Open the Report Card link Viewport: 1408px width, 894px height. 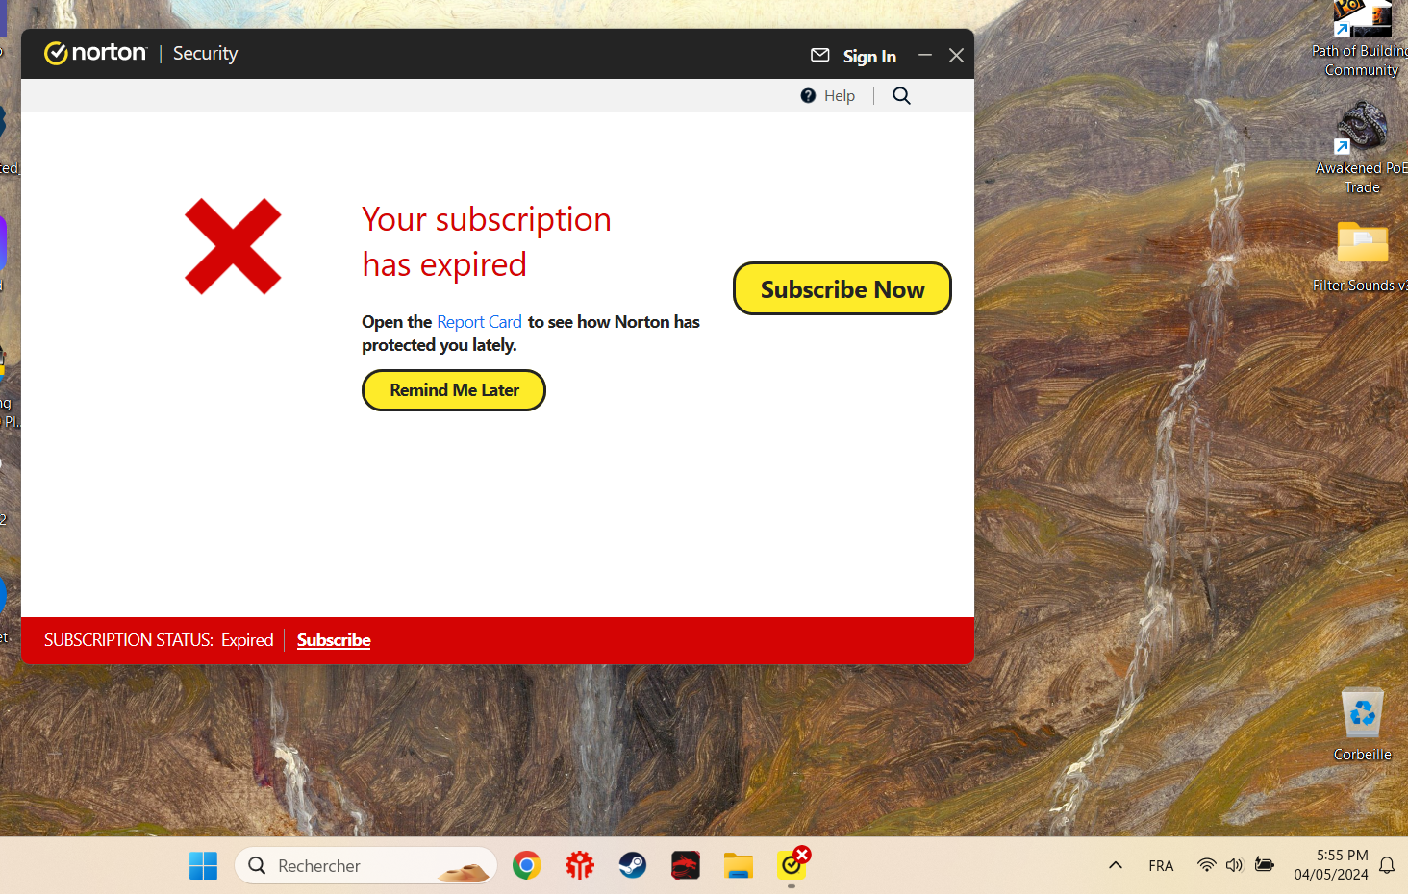point(479,322)
